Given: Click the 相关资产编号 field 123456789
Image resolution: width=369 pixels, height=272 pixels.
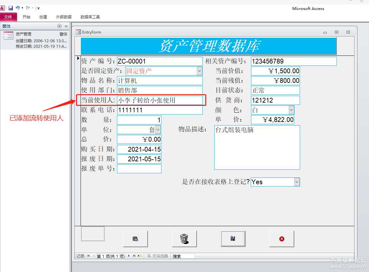Looking at the screenshot, I should tap(294, 61).
